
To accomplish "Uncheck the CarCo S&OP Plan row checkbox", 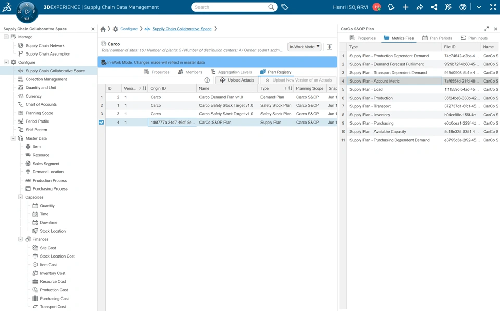I will point(102,123).
